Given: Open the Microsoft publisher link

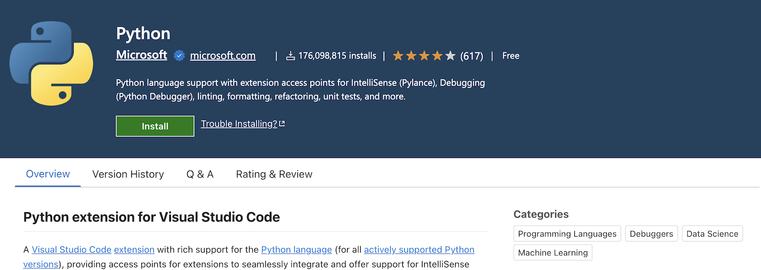Looking at the screenshot, I should [142, 55].
